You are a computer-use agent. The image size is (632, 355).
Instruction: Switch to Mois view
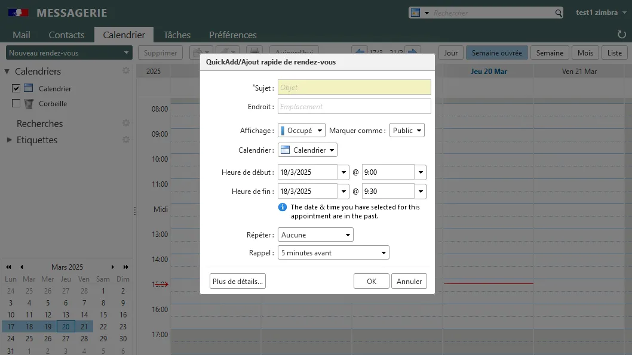(585, 53)
